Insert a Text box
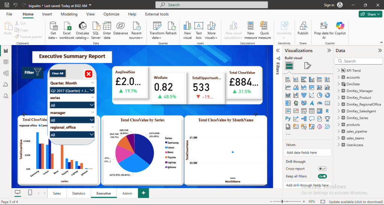 [x=199, y=26]
